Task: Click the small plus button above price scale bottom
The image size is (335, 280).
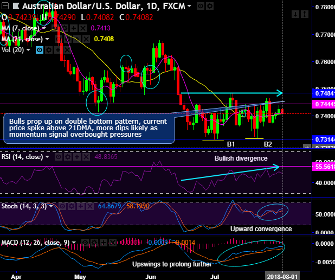Action: tap(307, 147)
